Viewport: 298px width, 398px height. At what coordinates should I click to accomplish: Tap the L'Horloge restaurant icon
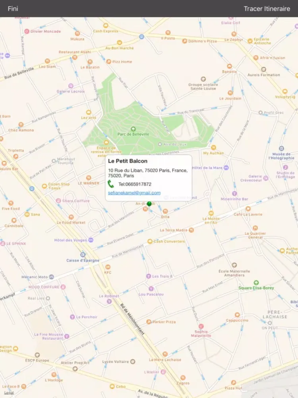coord(54,375)
